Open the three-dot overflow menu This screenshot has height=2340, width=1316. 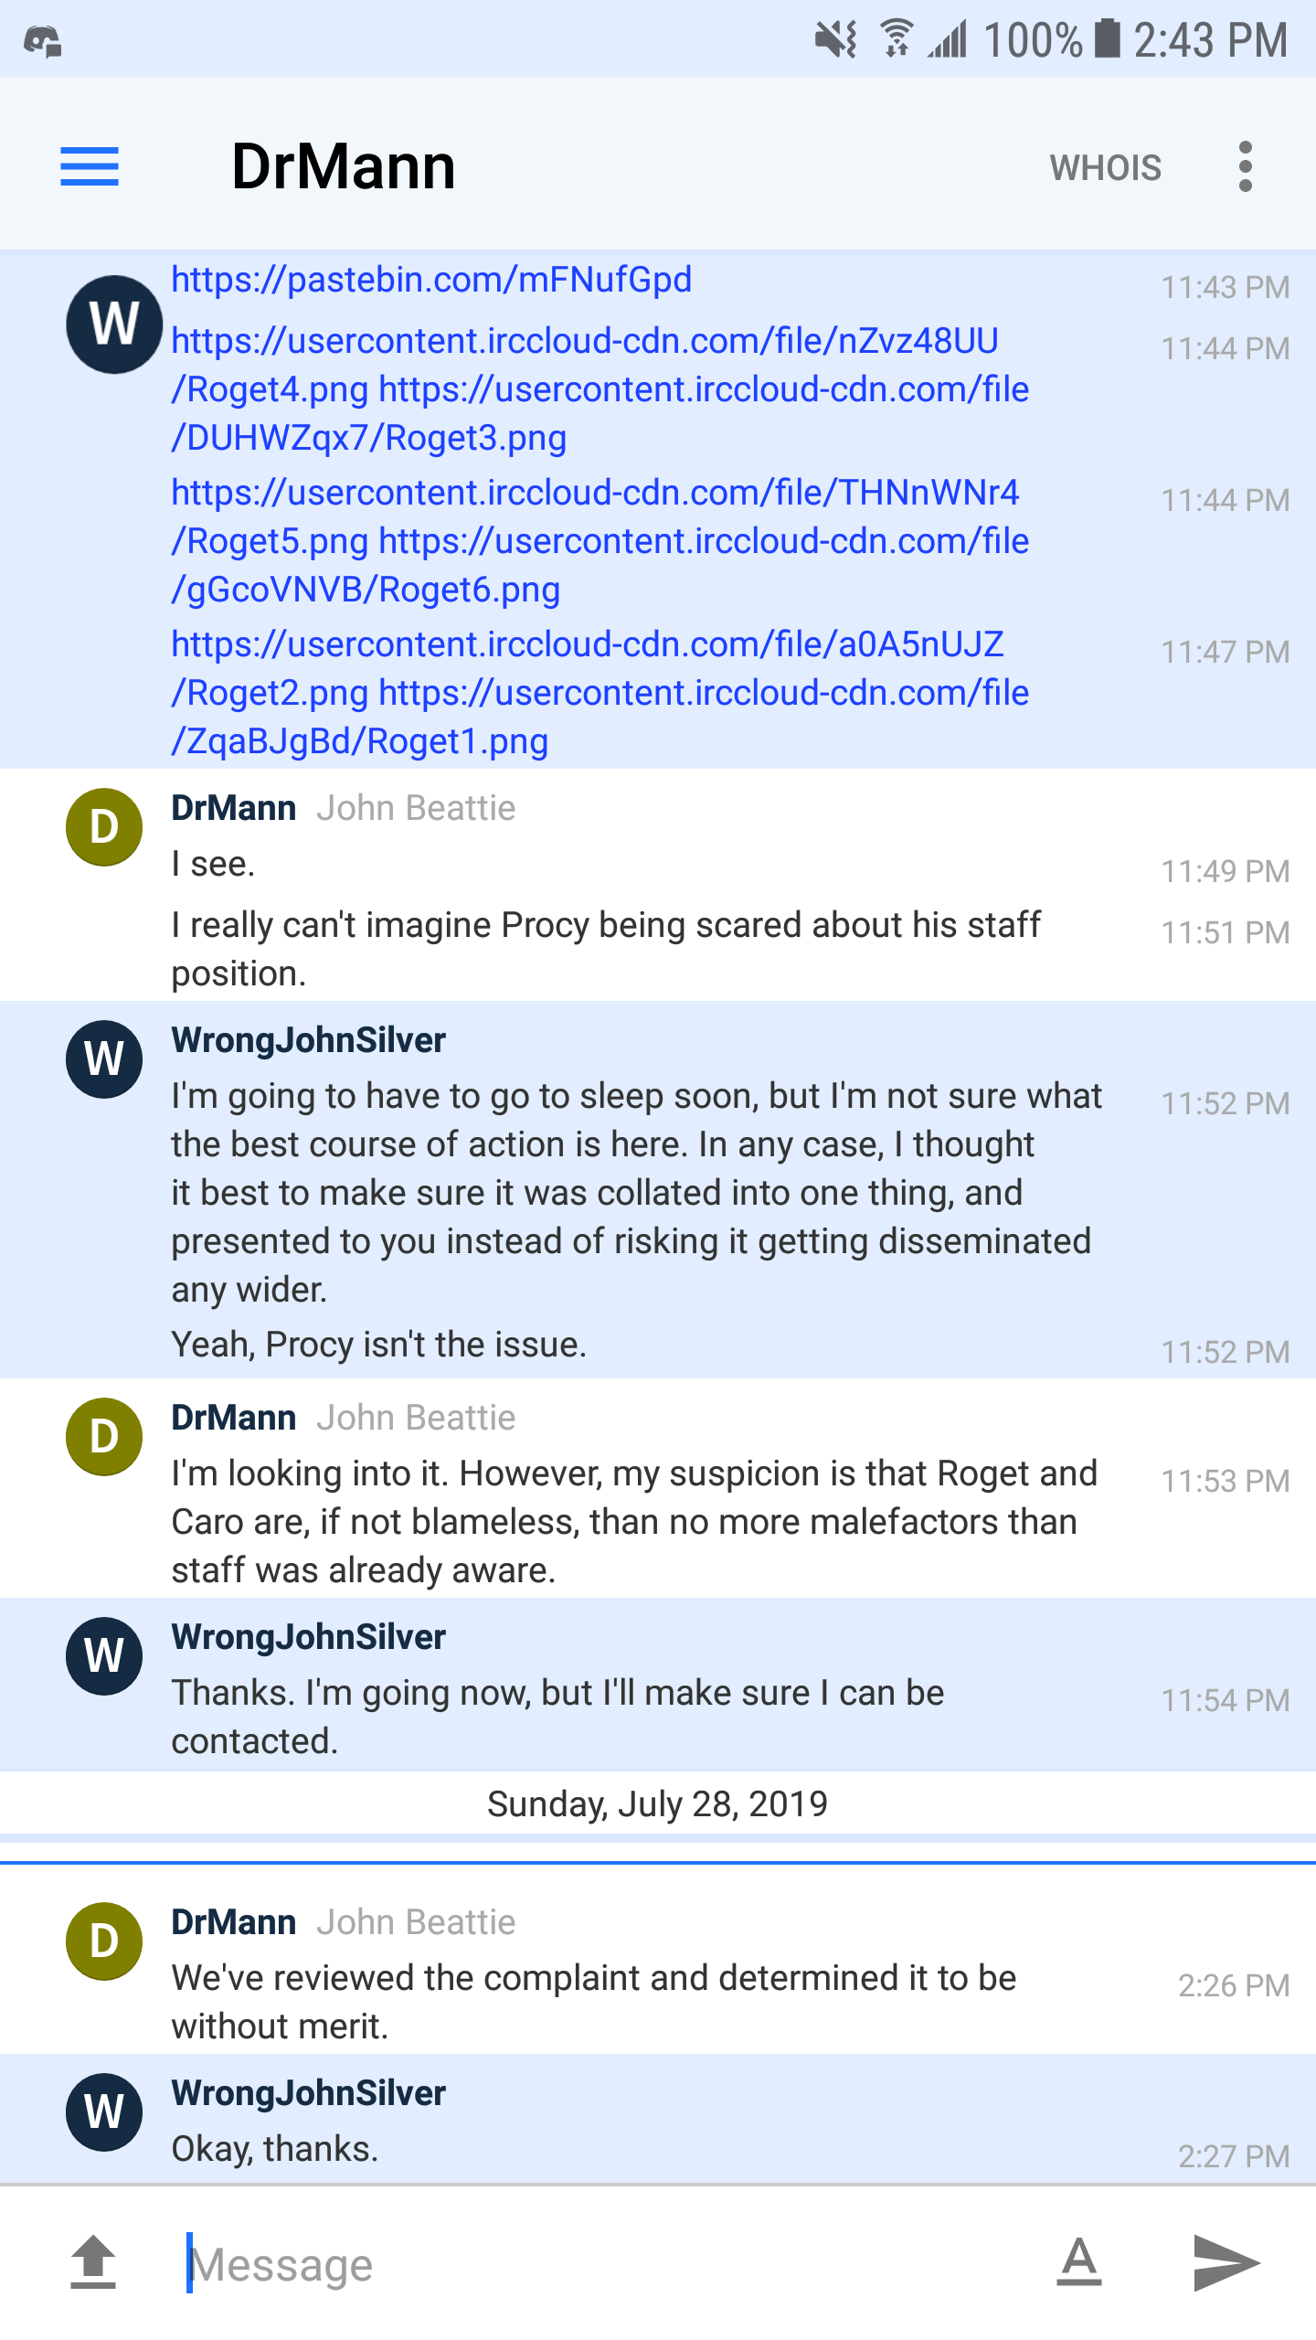[1245, 166]
